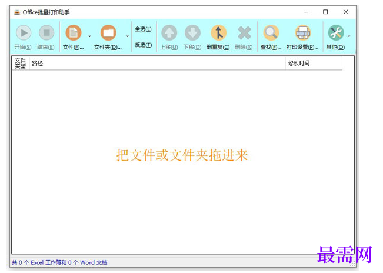
Task: Maximize the Office批量打印助手 window
Action: (325, 12)
